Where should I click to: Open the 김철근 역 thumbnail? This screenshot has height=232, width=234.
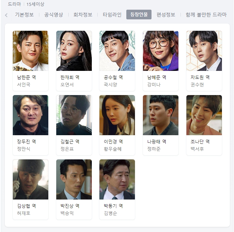point(74,115)
